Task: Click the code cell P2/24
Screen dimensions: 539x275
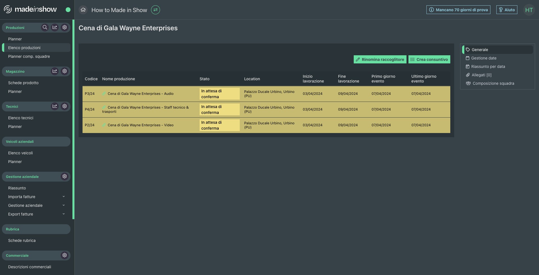Action: pyautogui.click(x=90, y=125)
